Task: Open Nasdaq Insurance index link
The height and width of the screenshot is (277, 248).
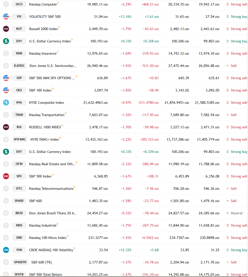Action: (43, 54)
